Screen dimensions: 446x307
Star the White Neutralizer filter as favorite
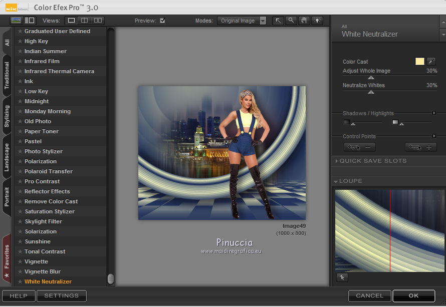[x=20, y=281]
